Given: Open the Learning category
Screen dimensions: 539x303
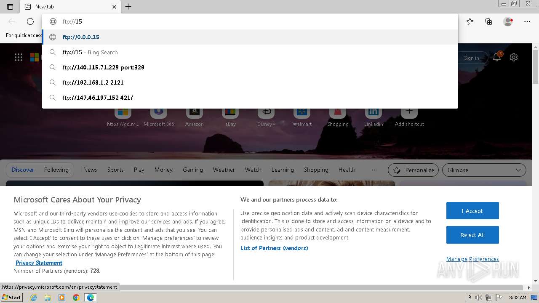Looking at the screenshot, I should point(283,170).
